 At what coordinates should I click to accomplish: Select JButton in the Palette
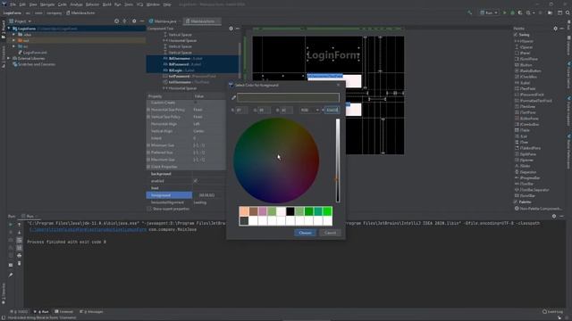pyautogui.click(x=524, y=65)
